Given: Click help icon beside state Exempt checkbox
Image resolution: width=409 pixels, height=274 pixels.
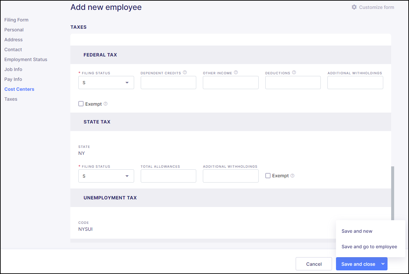Looking at the screenshot, I should coord(292,176).
